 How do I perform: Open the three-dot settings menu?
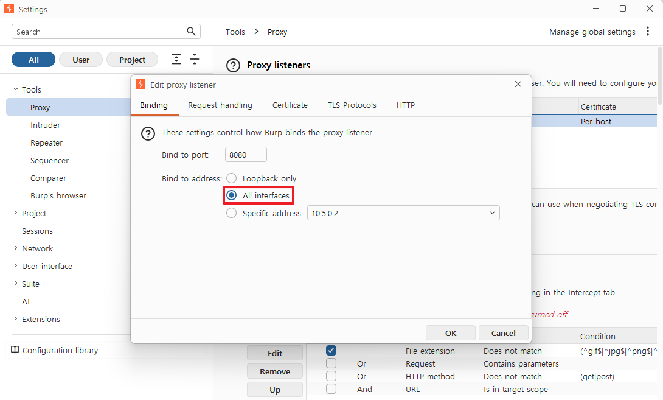pyautogui.click(x=647, y=31)
